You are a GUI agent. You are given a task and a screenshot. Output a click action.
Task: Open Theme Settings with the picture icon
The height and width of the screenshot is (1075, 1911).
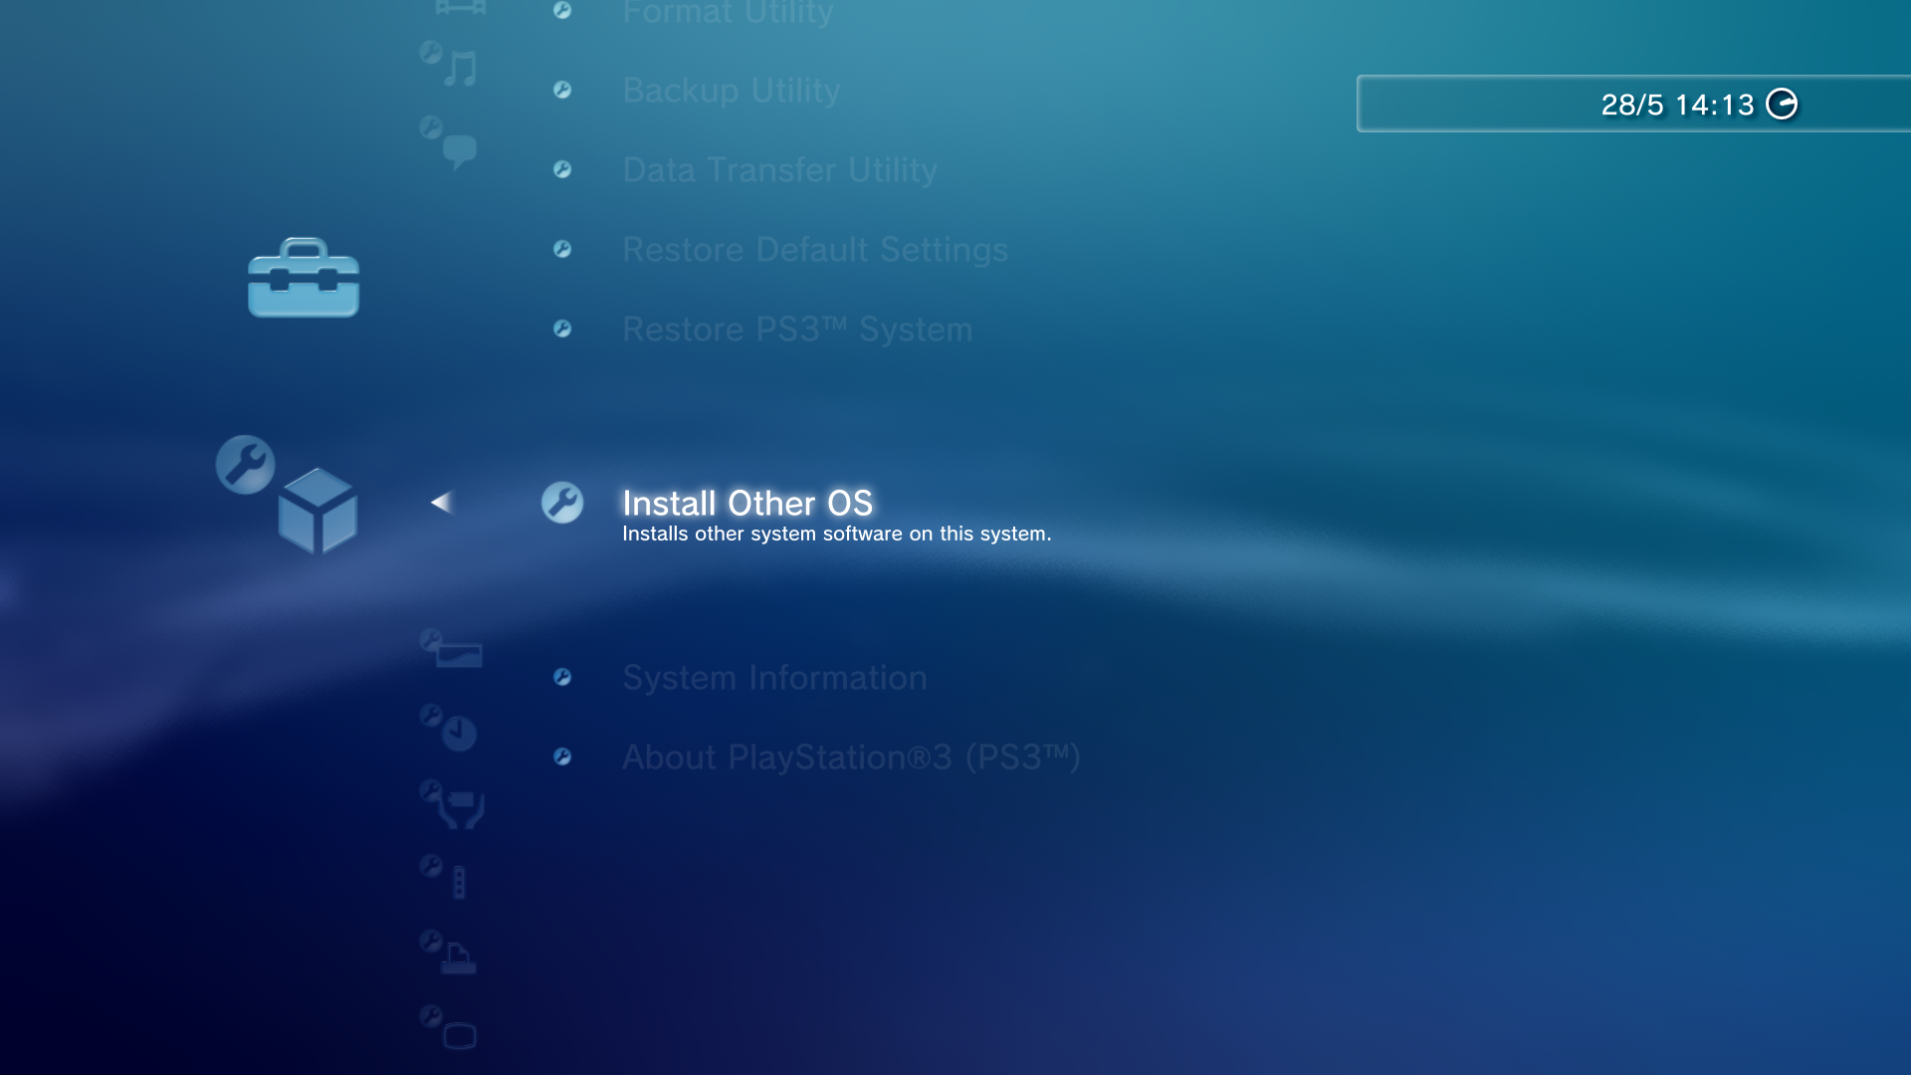[x=451, y=648]
